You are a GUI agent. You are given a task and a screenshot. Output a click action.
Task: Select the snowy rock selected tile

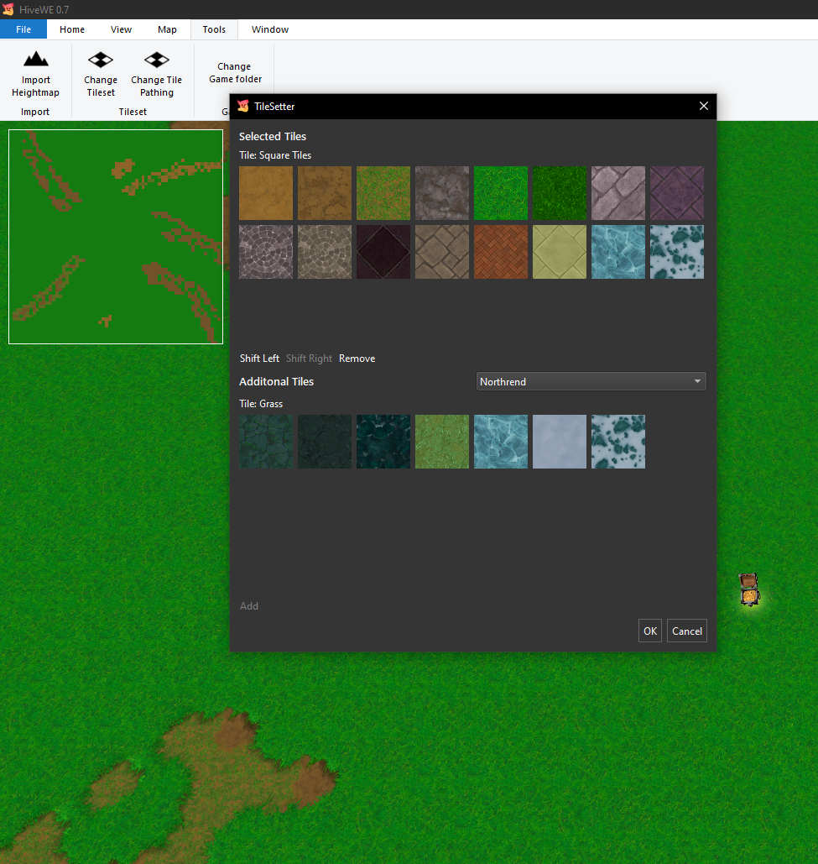(x=677, y=252)
